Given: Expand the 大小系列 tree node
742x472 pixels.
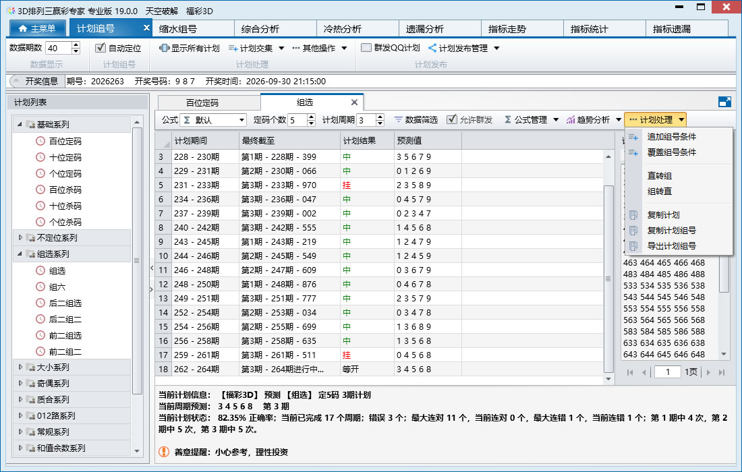Looking at the screenshot, I should pyautogui.click(x=20, y=367).
